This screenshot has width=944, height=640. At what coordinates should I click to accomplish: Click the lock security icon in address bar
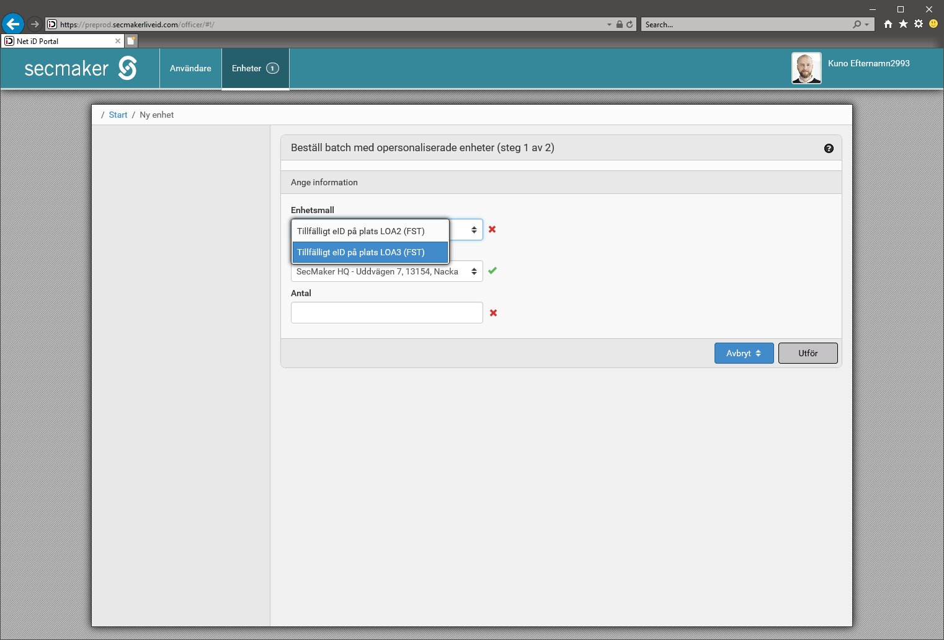click(x=619, y=24)
